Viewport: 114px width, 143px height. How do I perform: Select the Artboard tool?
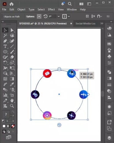tap(12, 95)
